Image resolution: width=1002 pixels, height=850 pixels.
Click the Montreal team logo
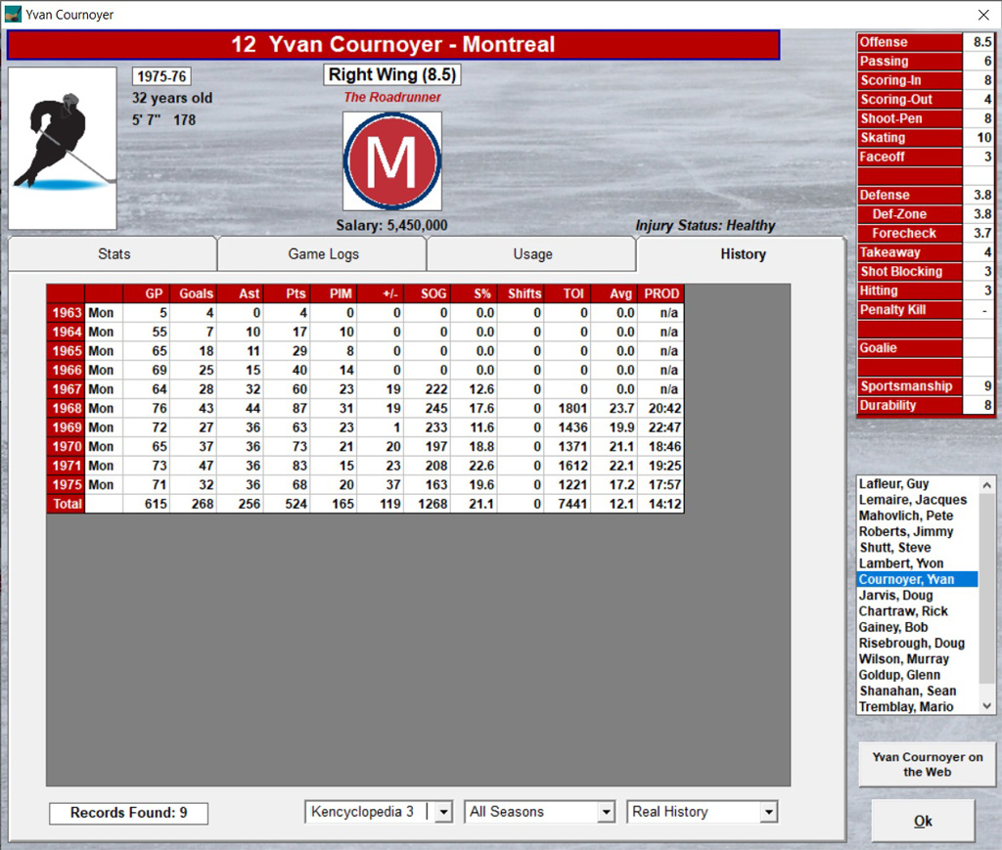[391, 160]
